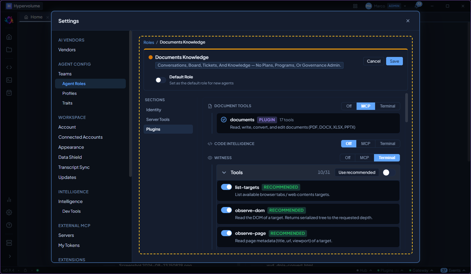Viewport: 471px width, 274px height.
Task: Open the bar chart analytics icon in sidebar
Action: pos(9,200)
